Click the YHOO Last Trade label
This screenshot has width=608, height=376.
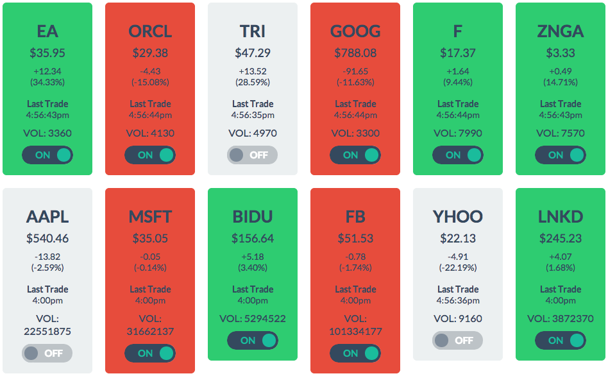pos(458,289)
